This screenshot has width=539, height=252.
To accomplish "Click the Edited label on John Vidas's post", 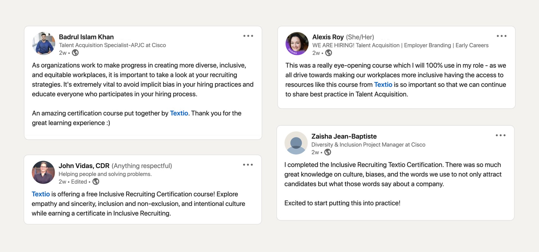I will pos(79,182).
